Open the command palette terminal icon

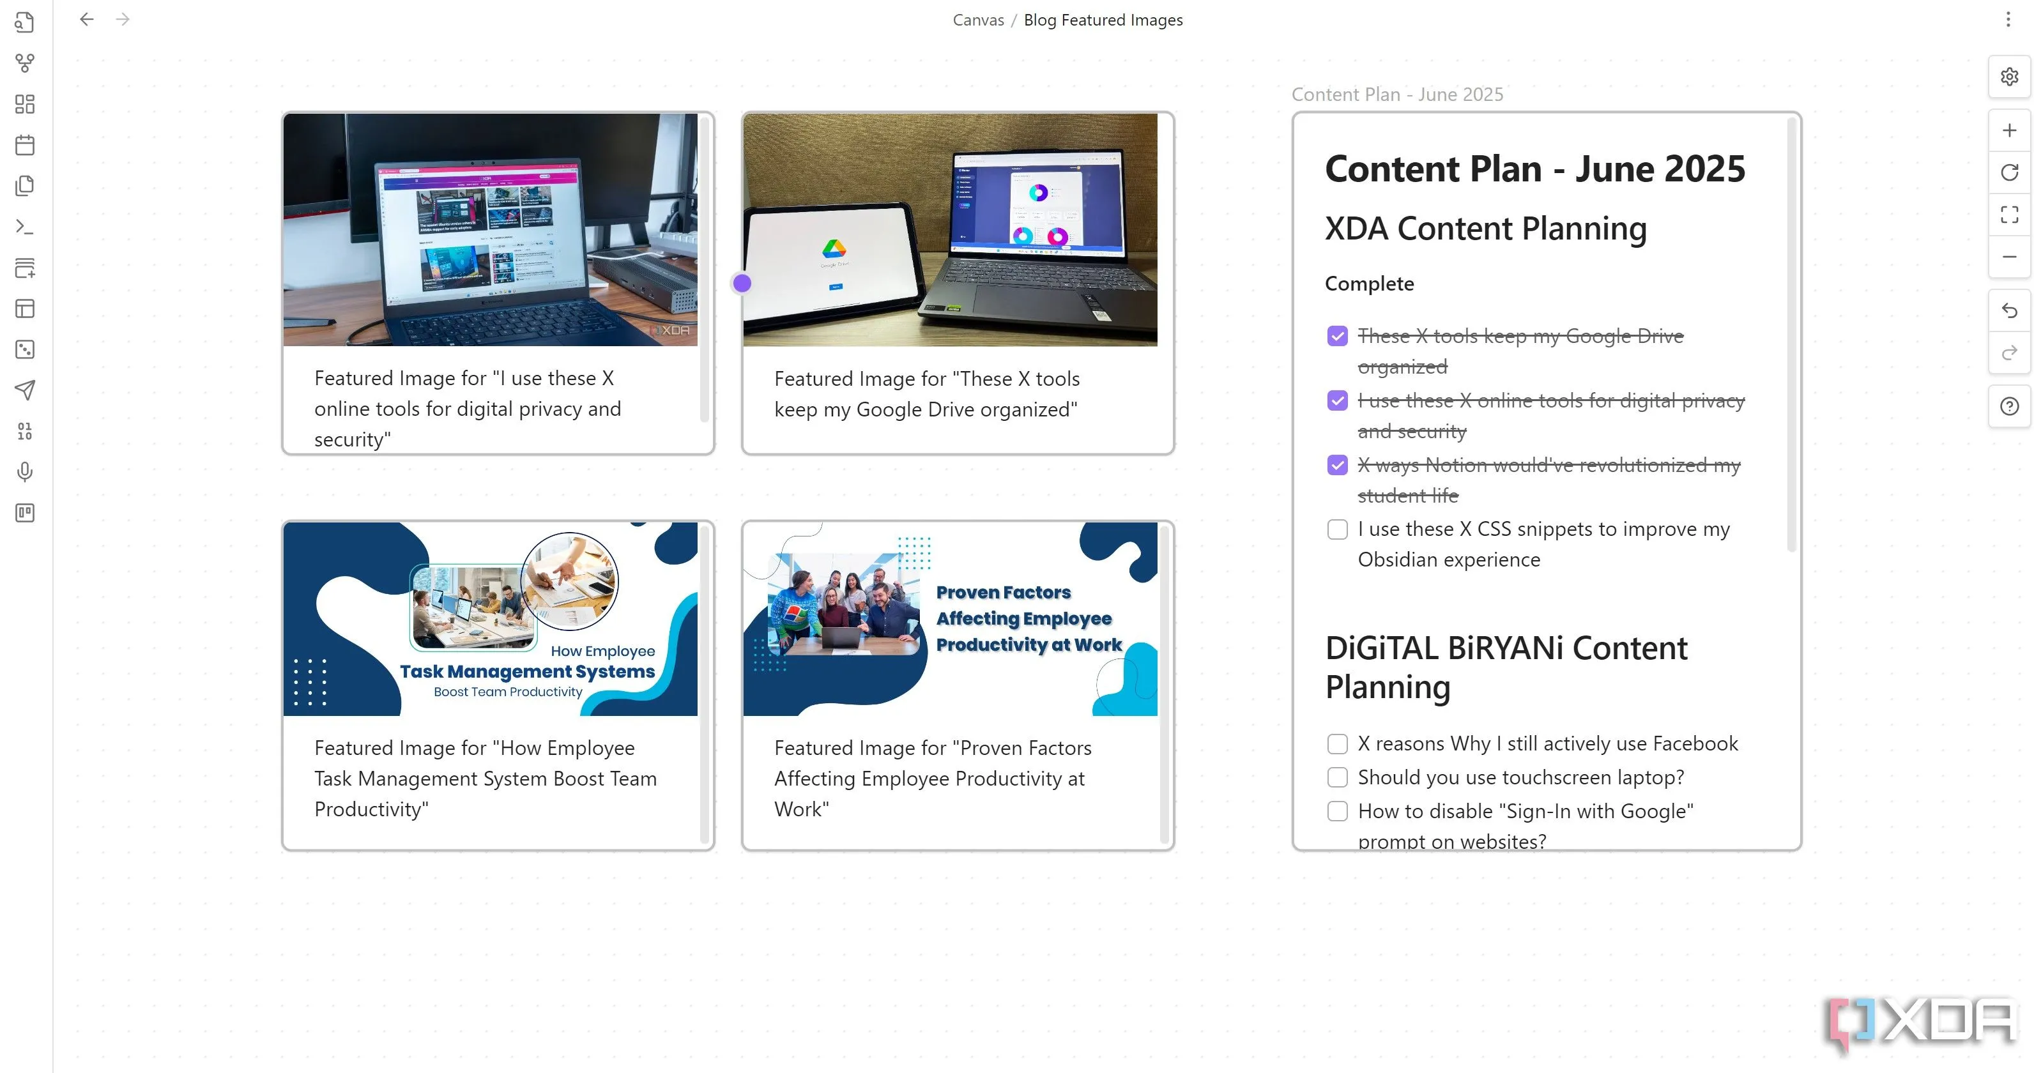tap(26, 227)
